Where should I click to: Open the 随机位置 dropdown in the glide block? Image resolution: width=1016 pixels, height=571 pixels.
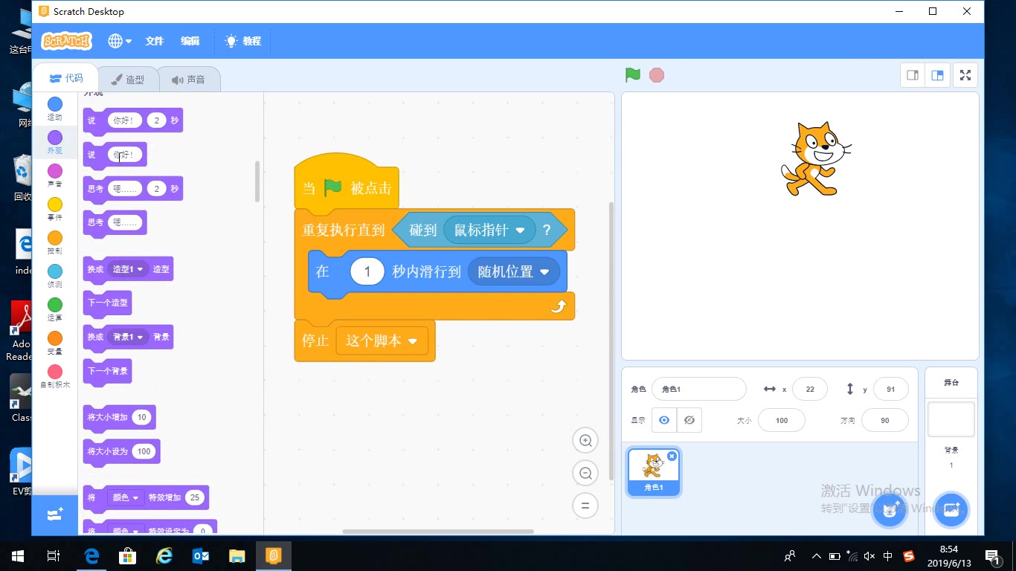click(x=513, y=271)
